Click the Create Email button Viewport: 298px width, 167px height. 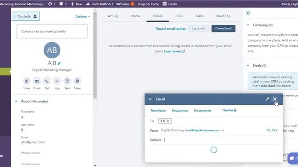point(223,29)
